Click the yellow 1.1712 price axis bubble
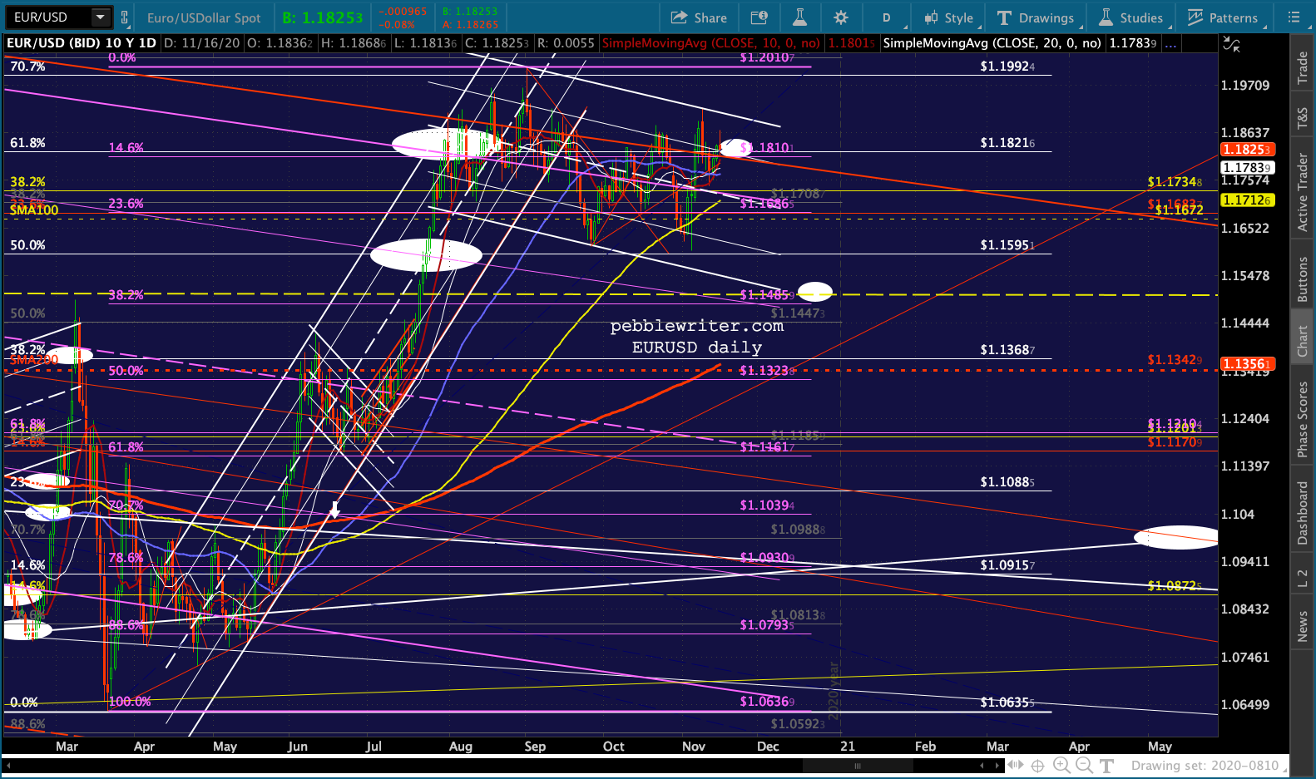The width and height of the screenshot is (1316, 779). pyautogui.click(x=1246, y=200)
